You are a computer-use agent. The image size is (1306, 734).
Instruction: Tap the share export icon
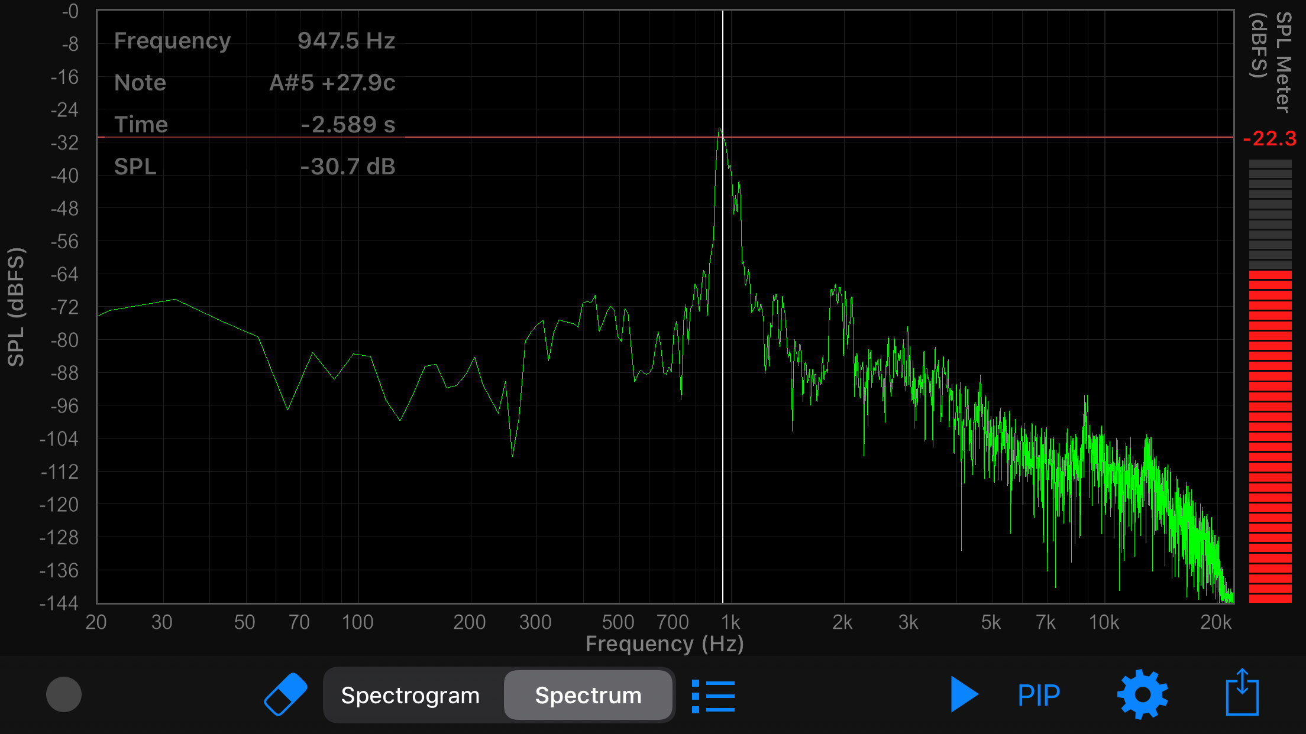pos(1242,693)
